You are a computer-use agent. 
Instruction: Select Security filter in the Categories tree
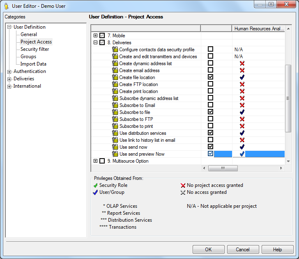point(34,49)
